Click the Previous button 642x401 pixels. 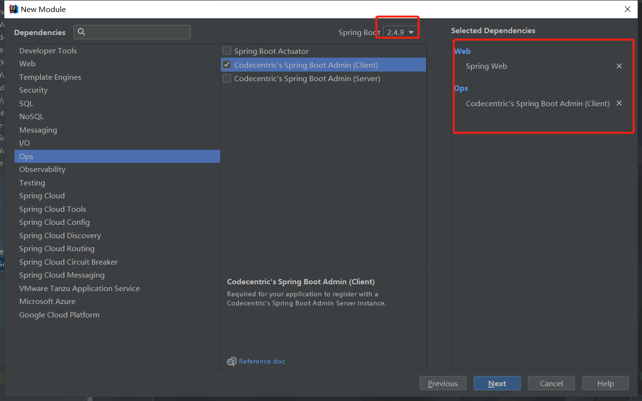(x=443, y=383)
